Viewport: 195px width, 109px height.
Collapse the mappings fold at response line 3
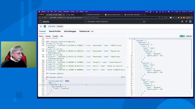133,42
